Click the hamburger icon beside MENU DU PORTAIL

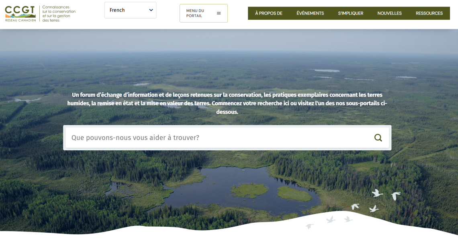[219, 13]
